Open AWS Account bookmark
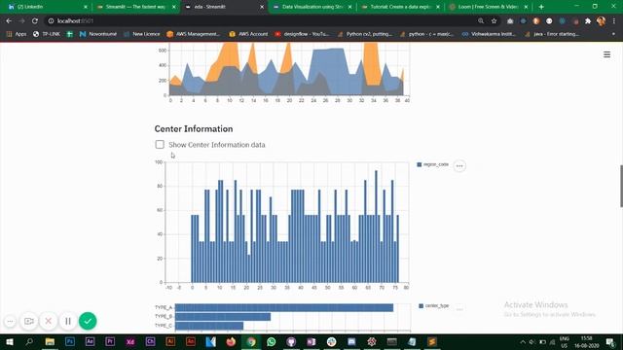Screen dimensions: 623x350 (248, 34)
